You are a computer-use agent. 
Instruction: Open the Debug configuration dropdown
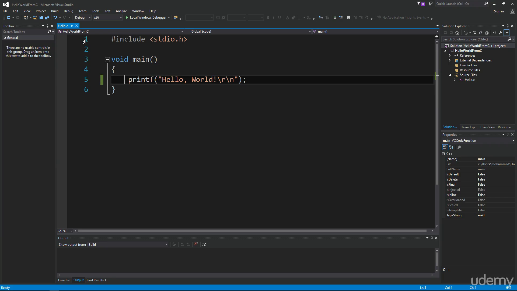click(83, 18)
